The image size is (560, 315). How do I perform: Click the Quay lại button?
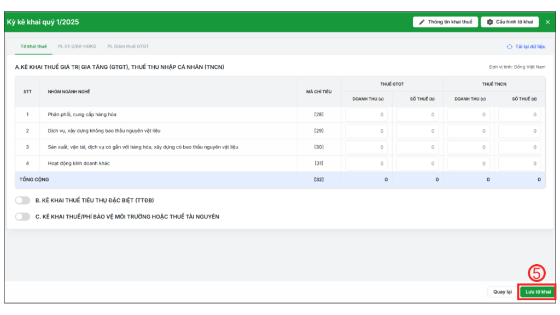click(x=502, y=292)
